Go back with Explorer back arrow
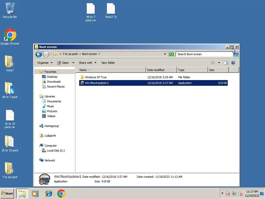265x199 pixels. click(39, 54)
